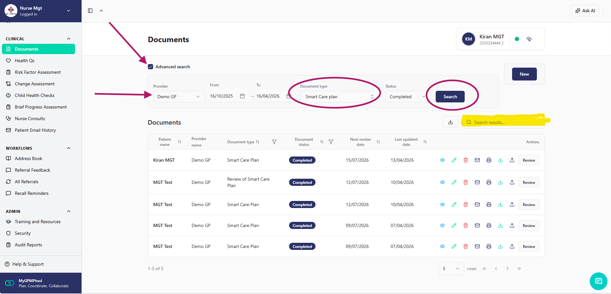Toggle the sidebar panel icon in header
Image resolution: width=611 pixels, height=294 pixels.
tap(90, 11)
